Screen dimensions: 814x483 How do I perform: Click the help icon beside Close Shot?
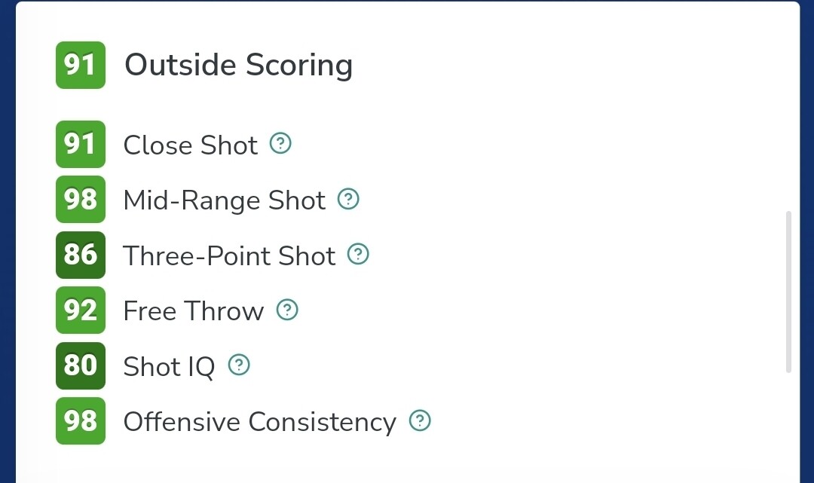click(x=280, y=143)
